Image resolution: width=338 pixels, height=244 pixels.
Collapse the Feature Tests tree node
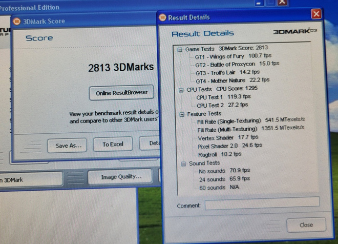click(182, 114)
